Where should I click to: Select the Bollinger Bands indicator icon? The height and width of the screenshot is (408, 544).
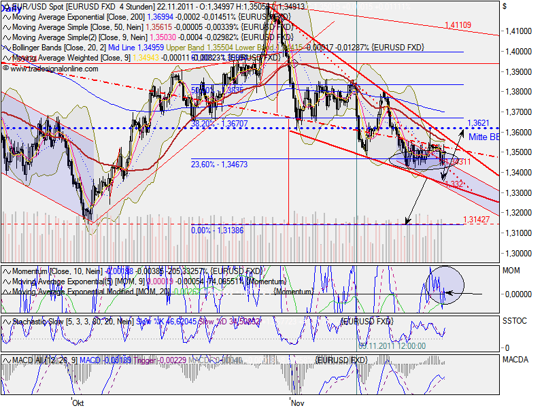(x=5, y=48)
